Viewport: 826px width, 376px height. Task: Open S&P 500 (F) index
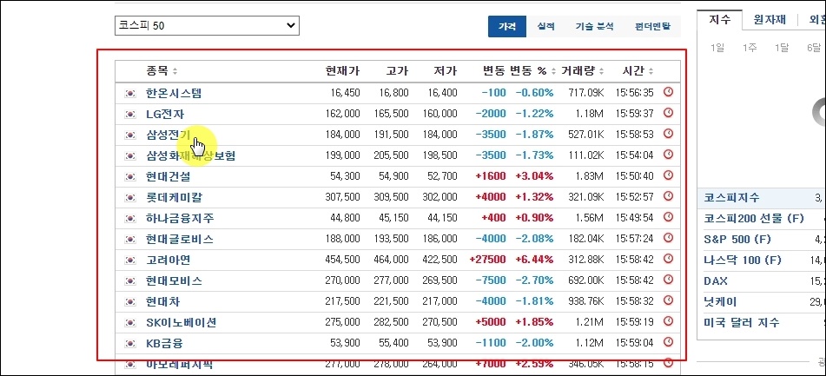(737, 240)
